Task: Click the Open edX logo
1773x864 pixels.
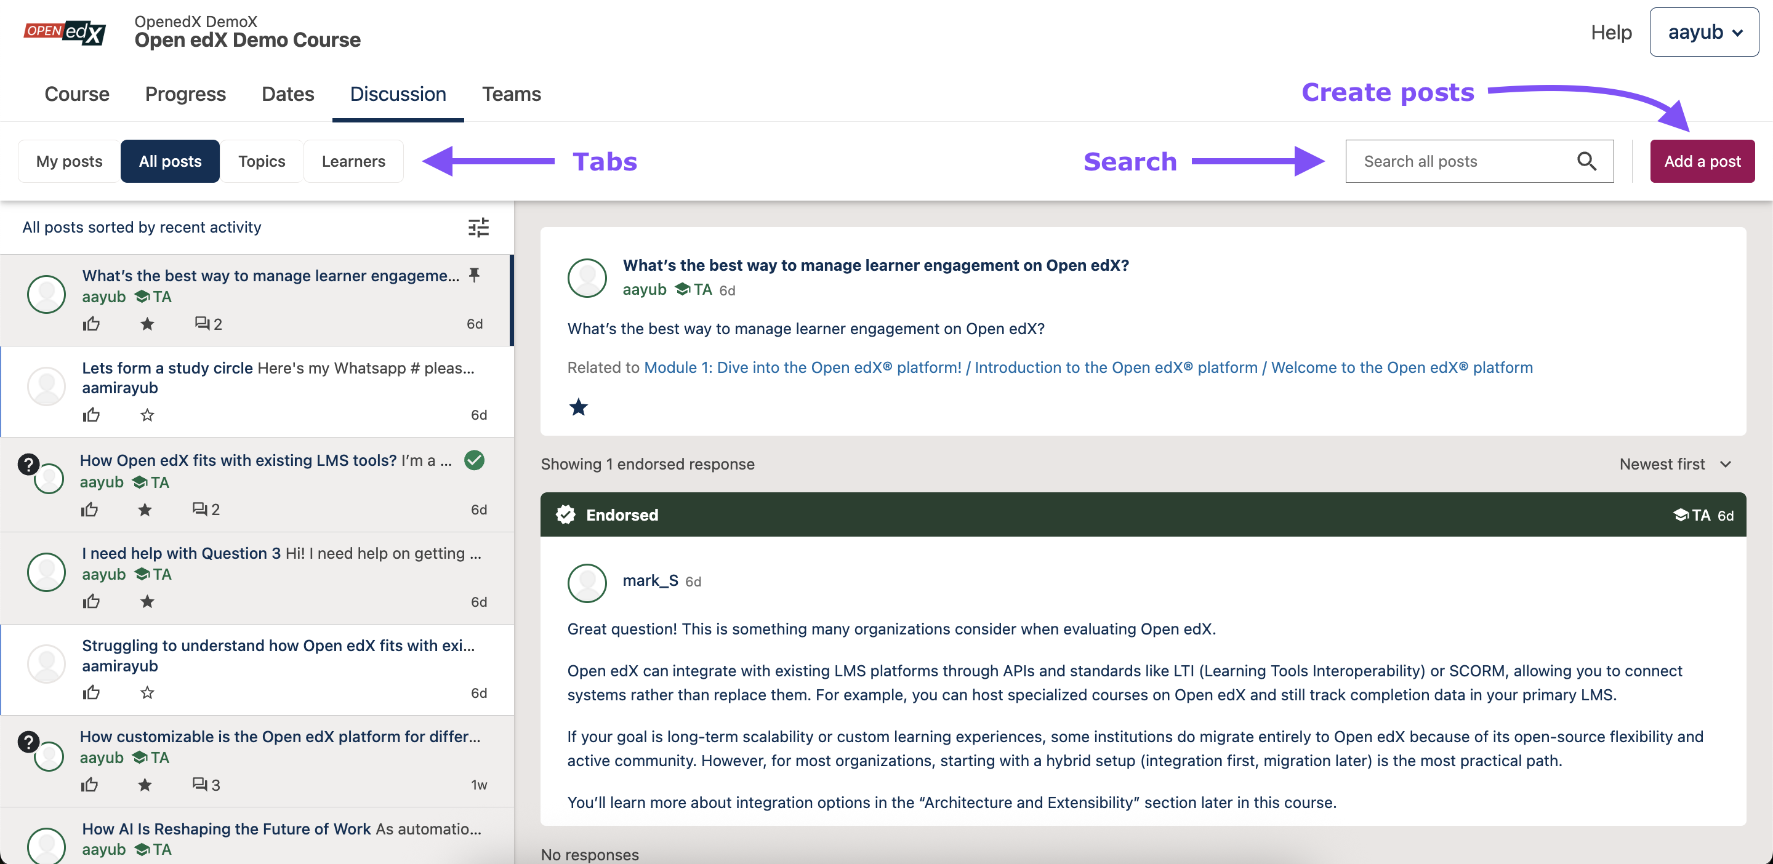Action: pos(65,31)
